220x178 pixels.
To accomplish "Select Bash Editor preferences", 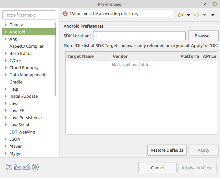I will pyautogui.click(x=21, y=53).
